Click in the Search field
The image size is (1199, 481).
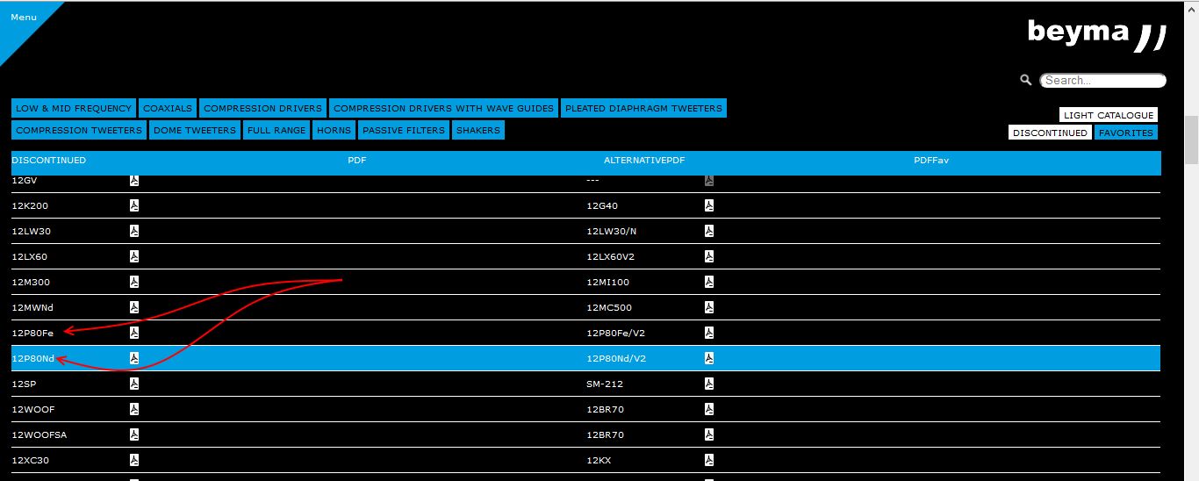tap(1103, 80)
